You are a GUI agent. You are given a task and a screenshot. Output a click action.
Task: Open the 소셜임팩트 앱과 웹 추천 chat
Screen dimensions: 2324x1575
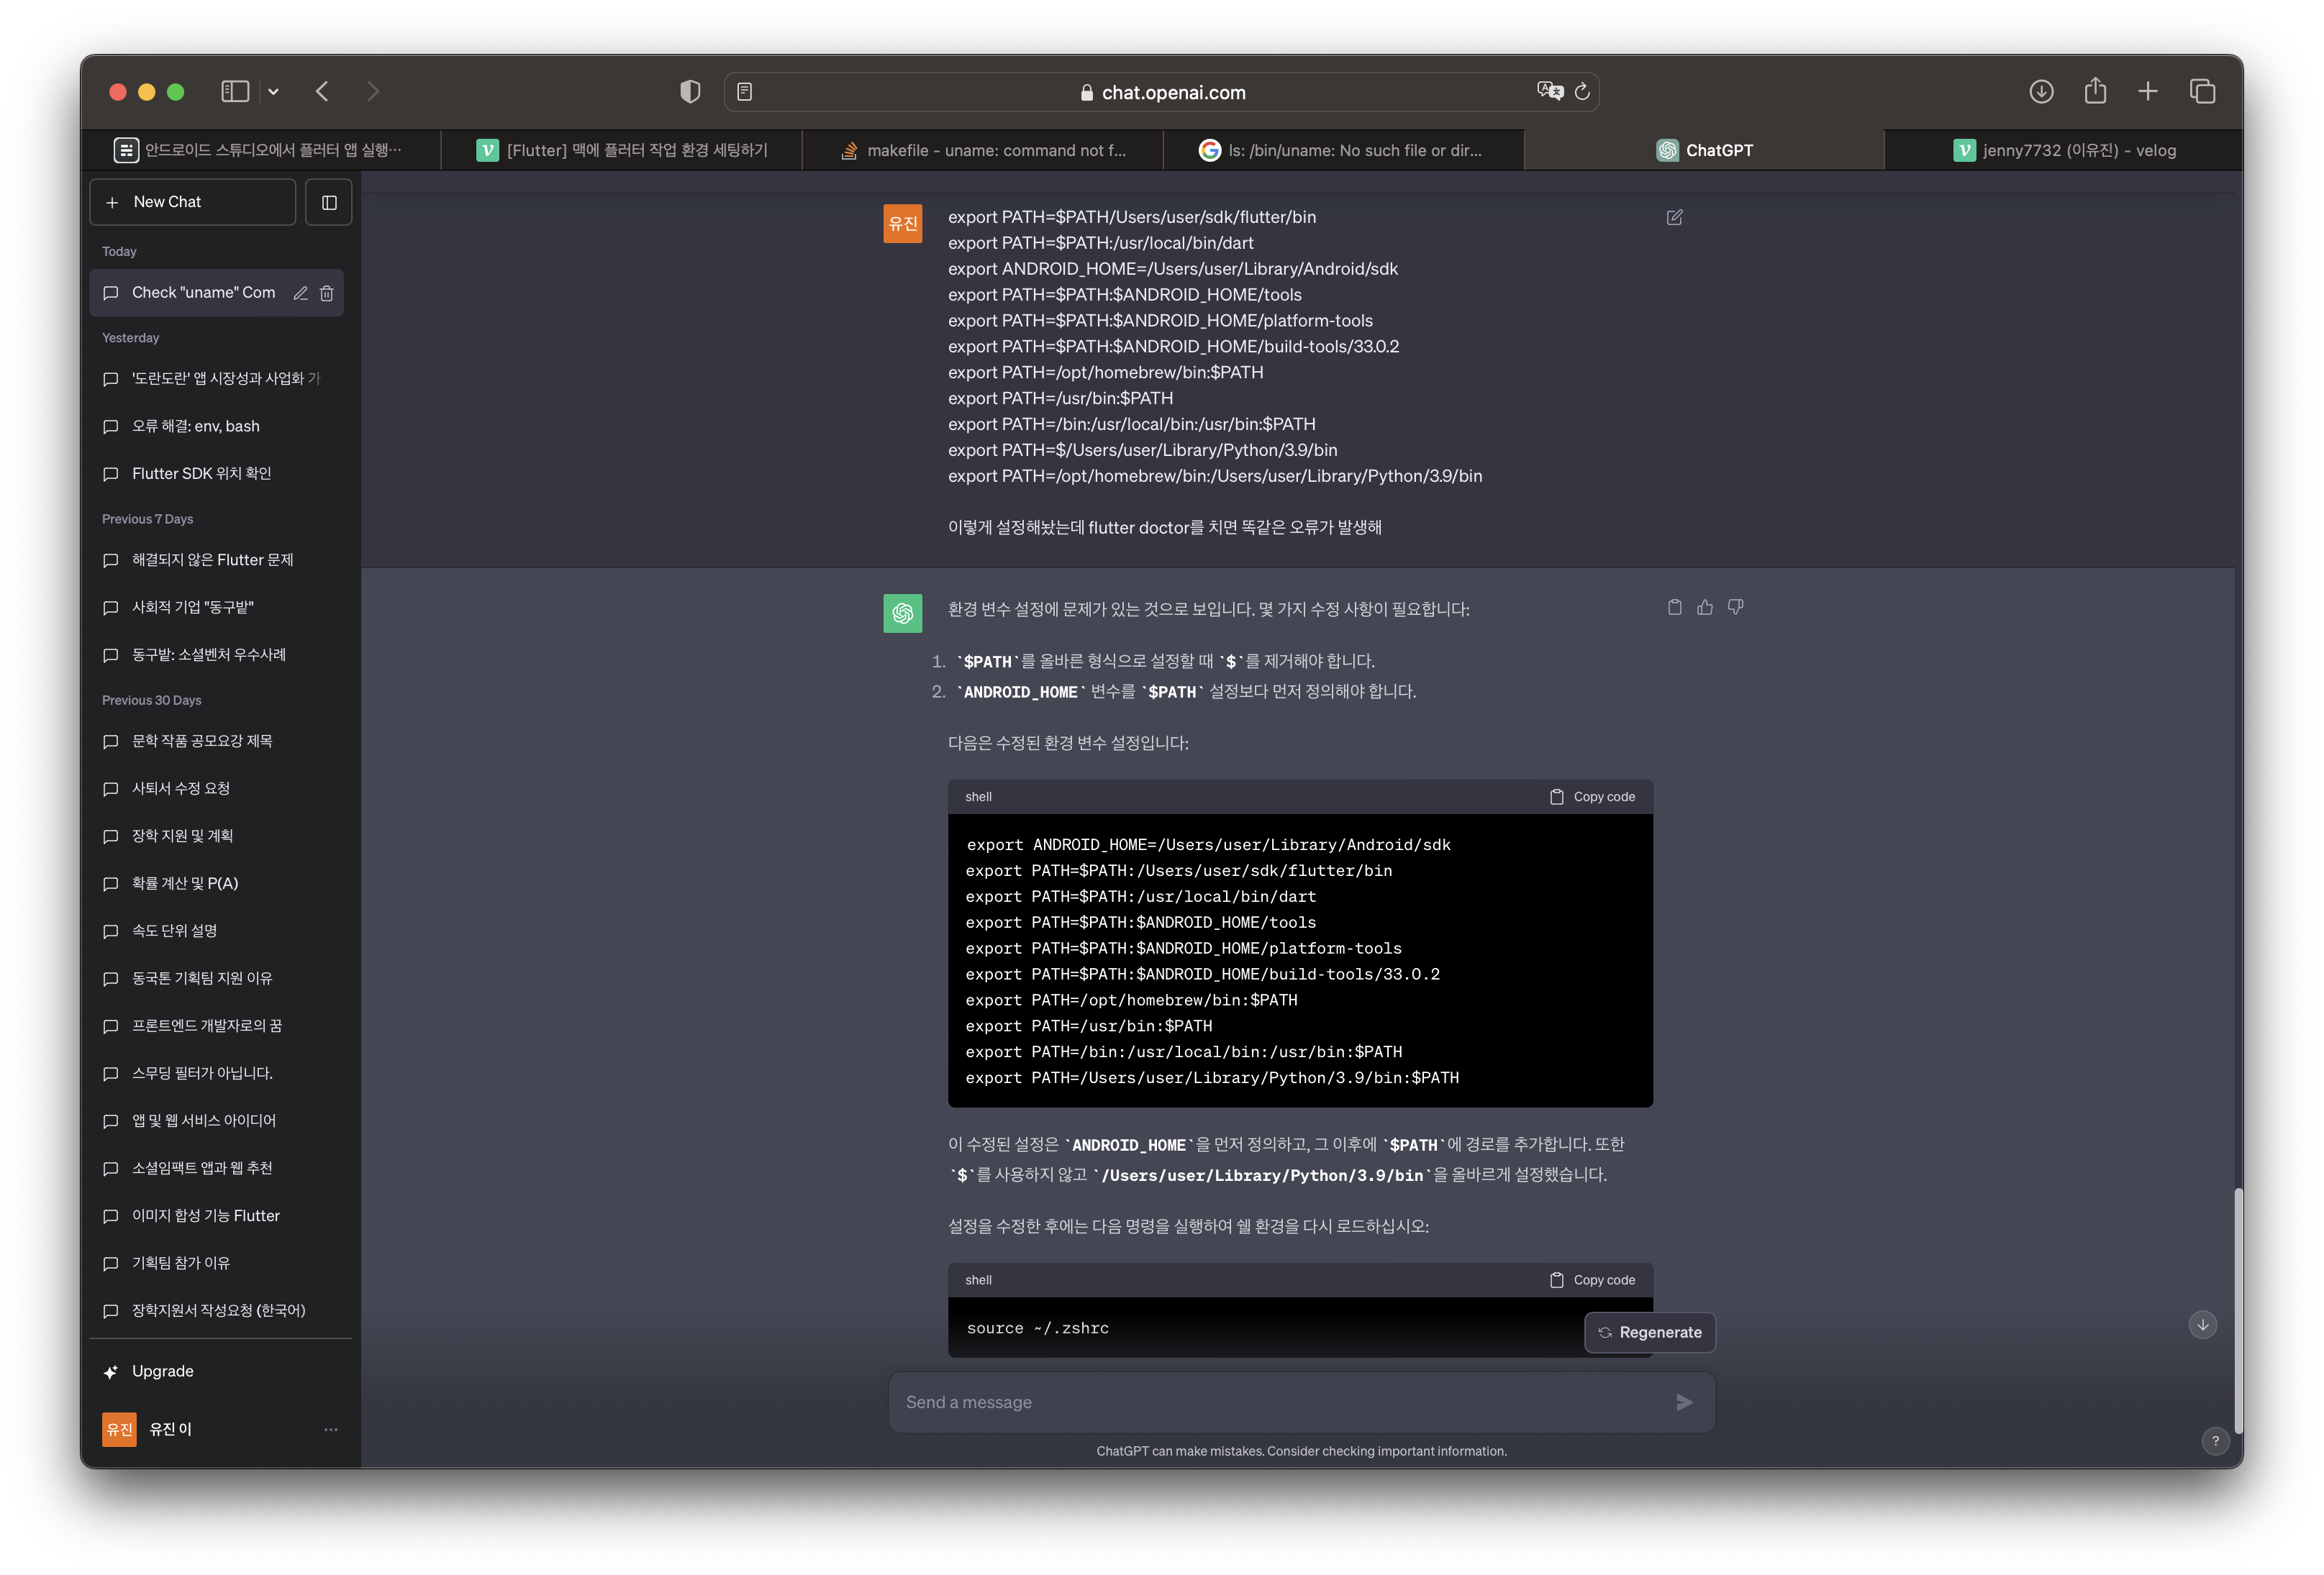click(217, 1168)
